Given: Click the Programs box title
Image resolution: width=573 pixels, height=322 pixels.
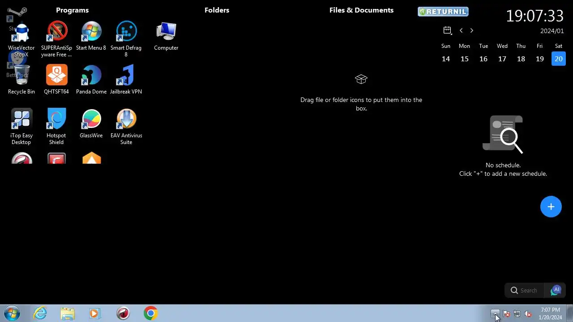Looking at the screenshot, I should [x=73, y=10].
